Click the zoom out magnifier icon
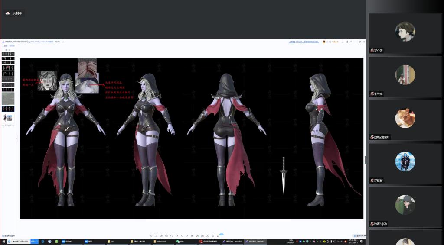This screenshot has width=444, height=245. pos(166,235)
